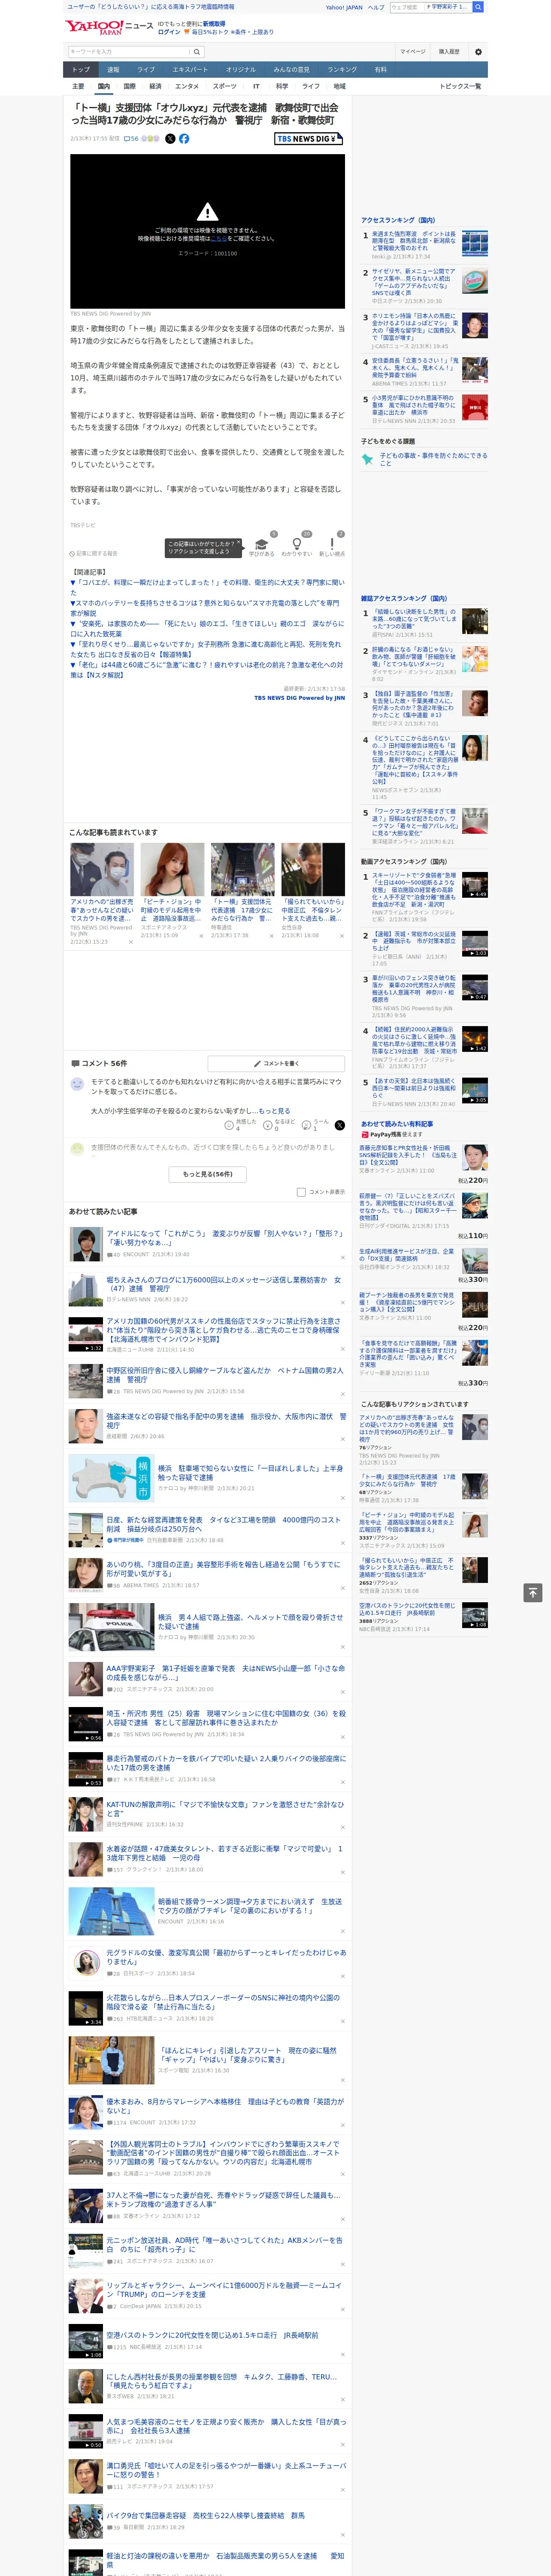Click the web search magnifier button at top right
551x2576 pixels.
point(478,7)
